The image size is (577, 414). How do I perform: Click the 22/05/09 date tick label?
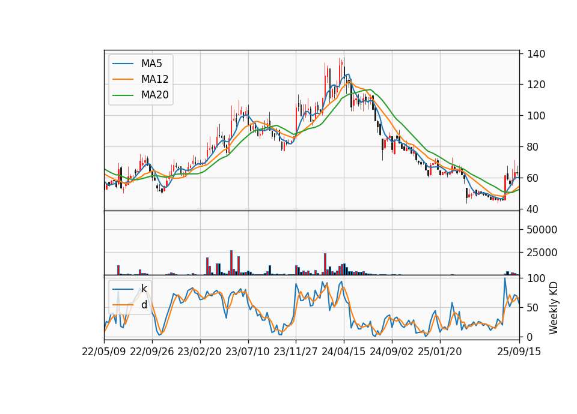[104, 352]
